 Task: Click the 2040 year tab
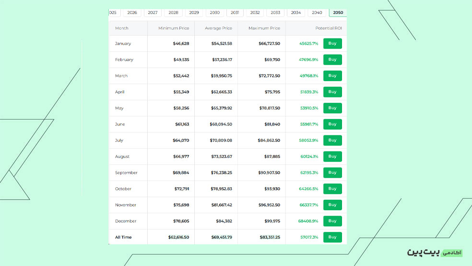317,12
